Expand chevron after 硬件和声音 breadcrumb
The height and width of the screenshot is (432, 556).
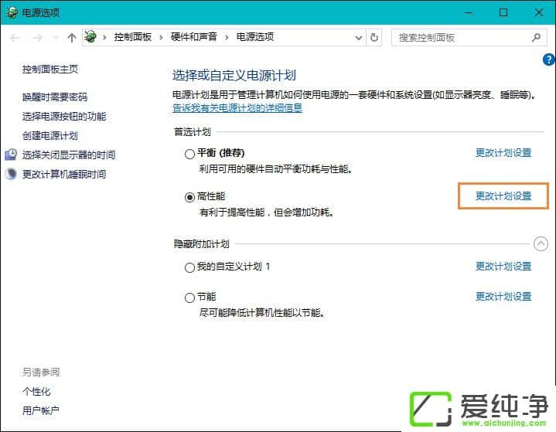pos(227,37)
